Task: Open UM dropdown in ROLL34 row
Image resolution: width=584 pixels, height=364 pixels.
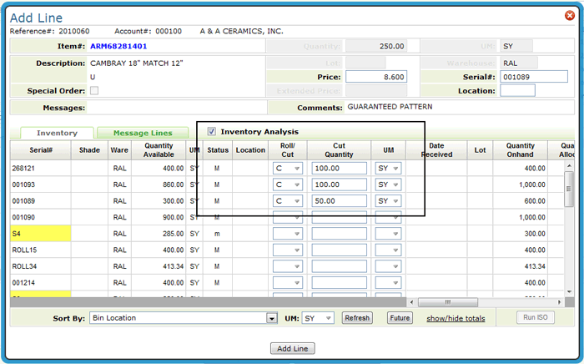Action: 388,266
